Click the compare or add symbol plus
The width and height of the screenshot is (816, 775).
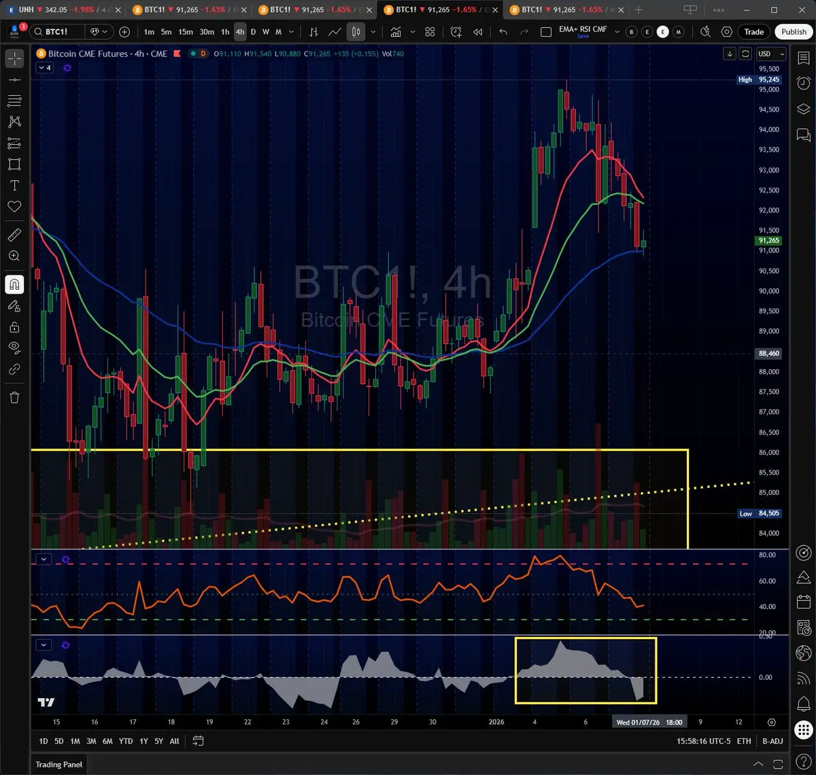coord(124,32)
